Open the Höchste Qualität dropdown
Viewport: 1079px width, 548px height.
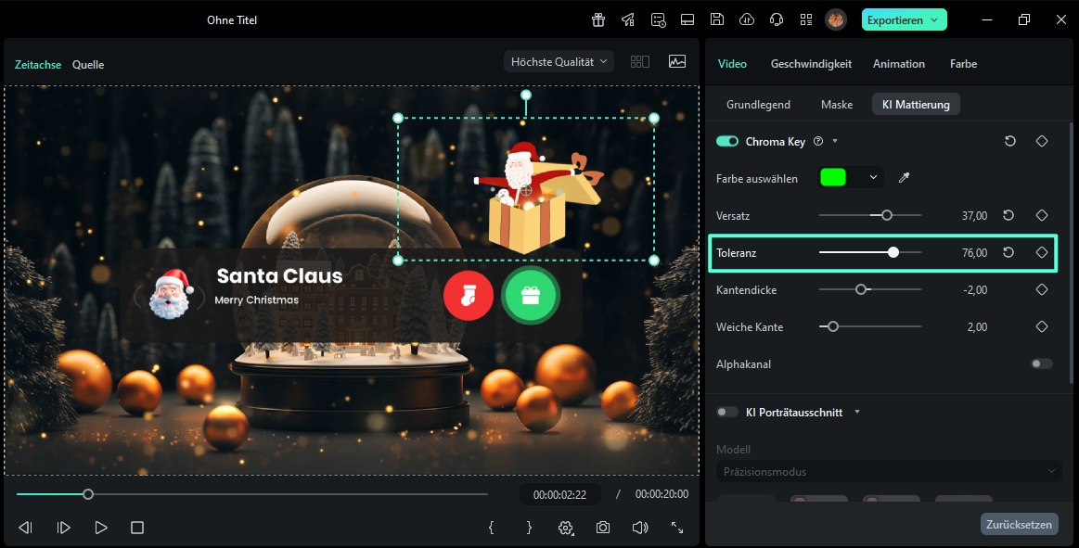(559, 62)
